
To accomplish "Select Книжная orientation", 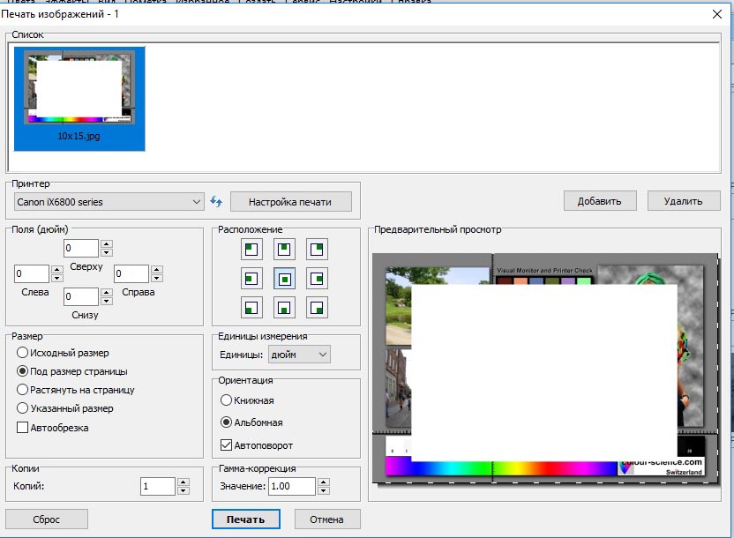I will [247, 400].
